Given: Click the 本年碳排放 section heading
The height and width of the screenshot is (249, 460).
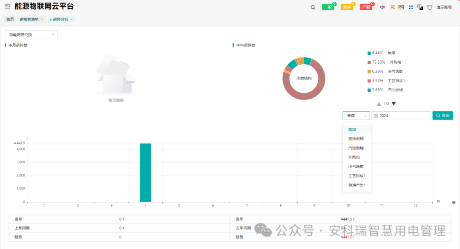Looking at the screenshot, I should [246, 45].
